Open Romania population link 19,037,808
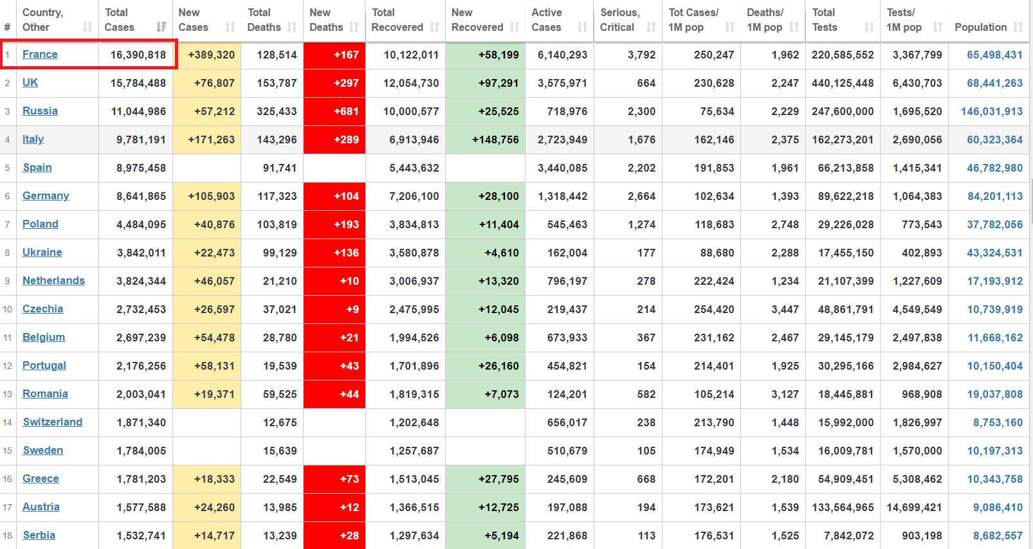The width and height of the screenshot is (1033, 549). click(x=995, y=394)
